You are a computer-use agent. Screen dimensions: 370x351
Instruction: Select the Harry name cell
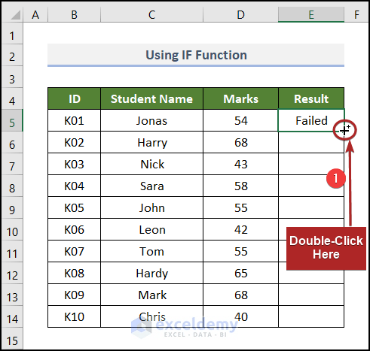pyautogui.click(x=151, y=142)
